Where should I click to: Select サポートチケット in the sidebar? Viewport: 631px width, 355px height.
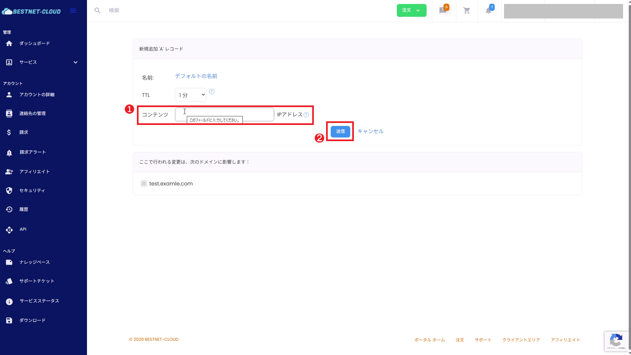click(9, 281)
